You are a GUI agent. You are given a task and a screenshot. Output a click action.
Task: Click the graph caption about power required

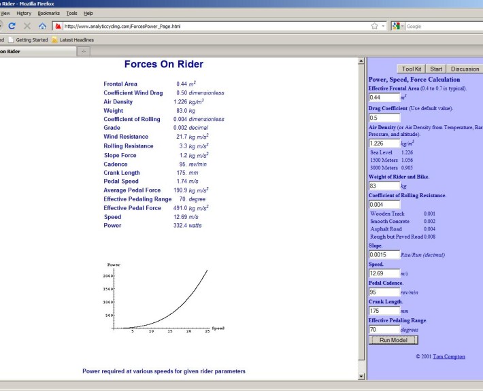click(x=164, y=371)
